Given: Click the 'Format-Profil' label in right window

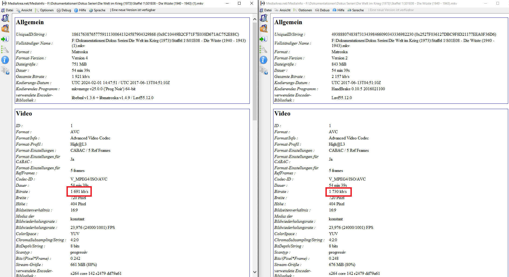Looking at the screenshot, I should (x=288, y=144).
